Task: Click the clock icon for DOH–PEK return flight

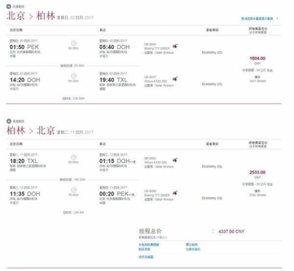Action: click(73, 190)
